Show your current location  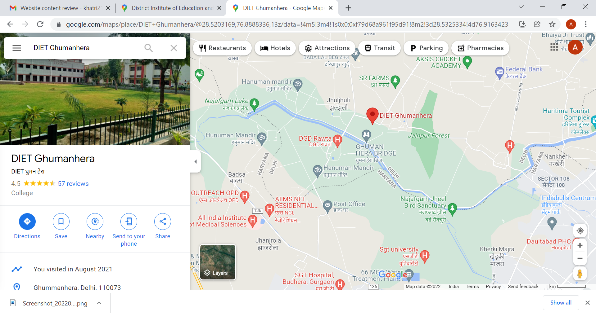coord(580,231)
